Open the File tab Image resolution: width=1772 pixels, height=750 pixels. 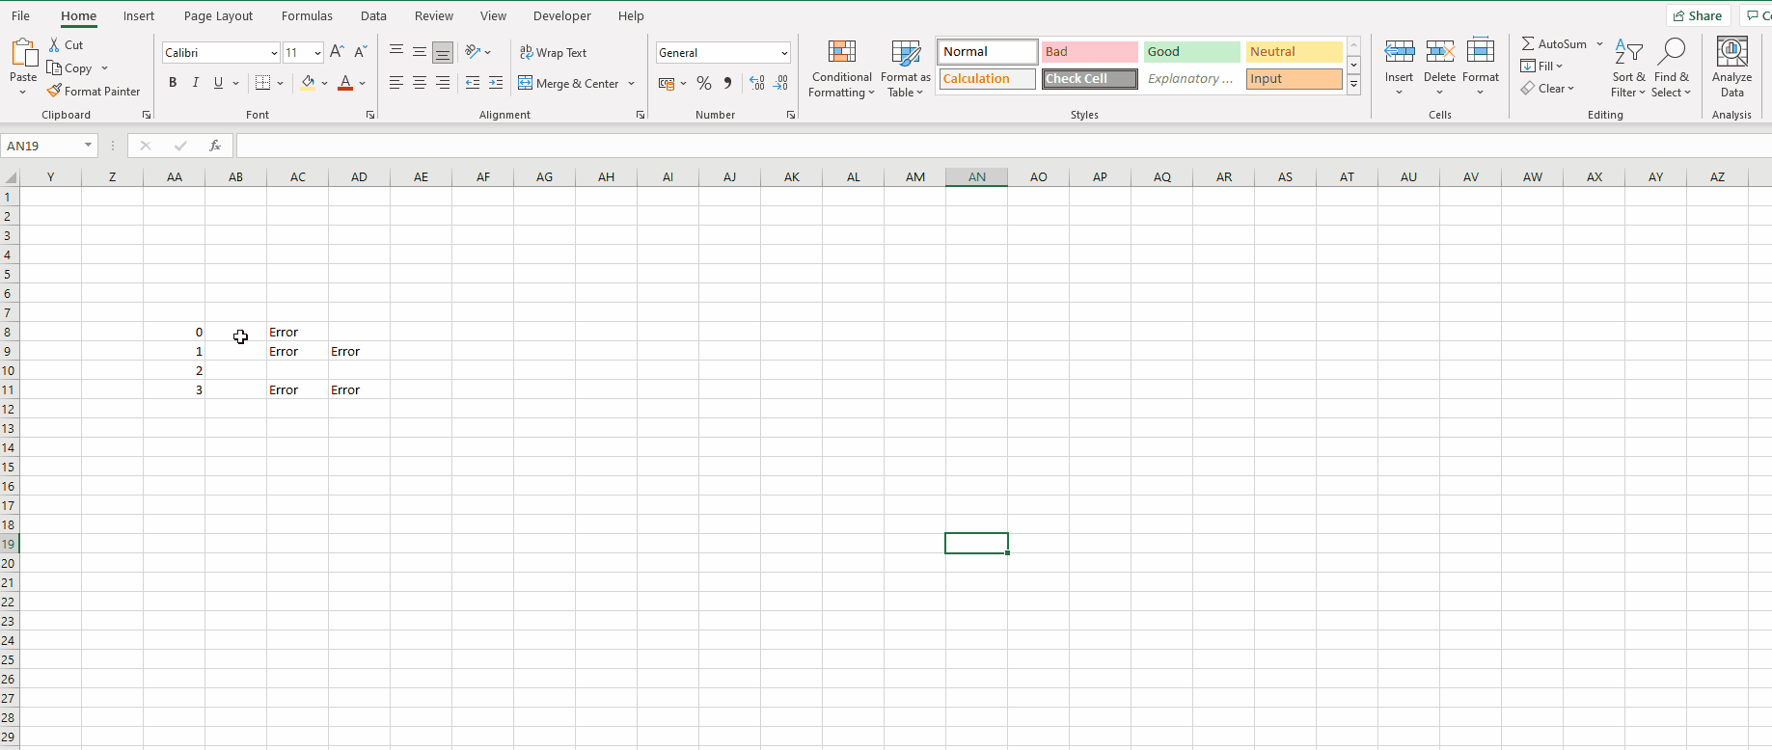[x=20, y=15]
